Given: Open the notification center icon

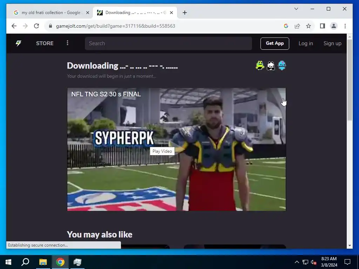Looking at the screenshot, I should pos(347,262).
